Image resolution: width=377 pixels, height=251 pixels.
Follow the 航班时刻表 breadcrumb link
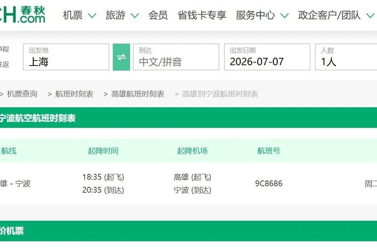tap(74, 94)
